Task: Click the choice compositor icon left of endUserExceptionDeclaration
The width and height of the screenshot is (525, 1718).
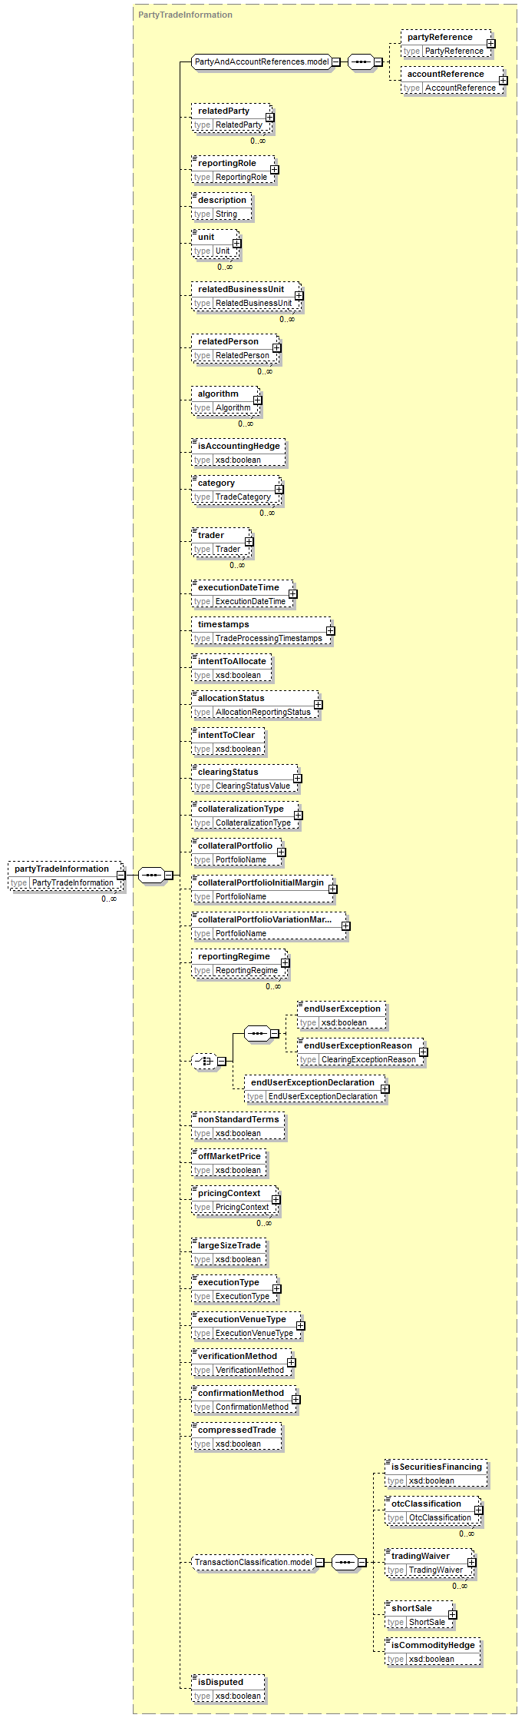Action: [x=203, y=1061]
